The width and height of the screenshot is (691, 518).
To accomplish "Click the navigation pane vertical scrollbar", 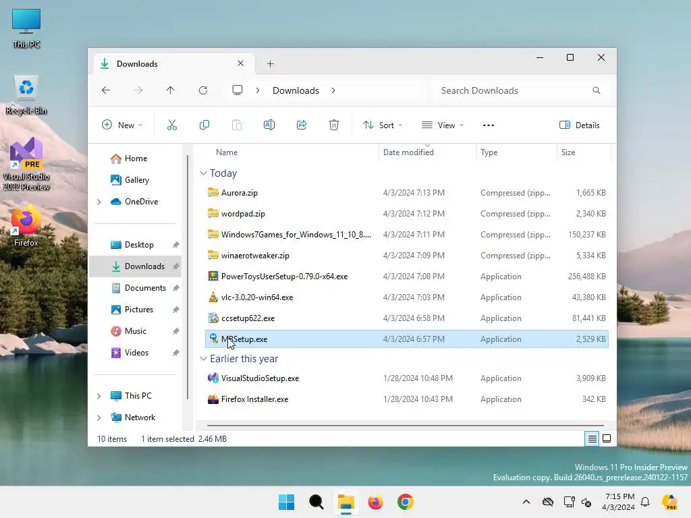I will click(188, 277).
